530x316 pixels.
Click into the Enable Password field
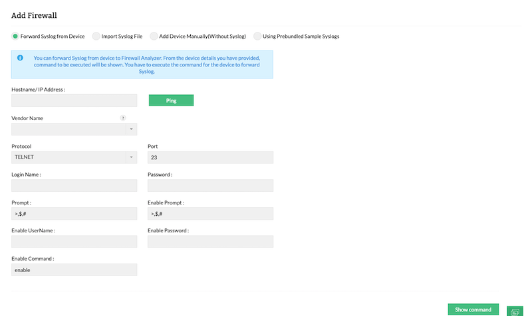click(x=210, y=242)
